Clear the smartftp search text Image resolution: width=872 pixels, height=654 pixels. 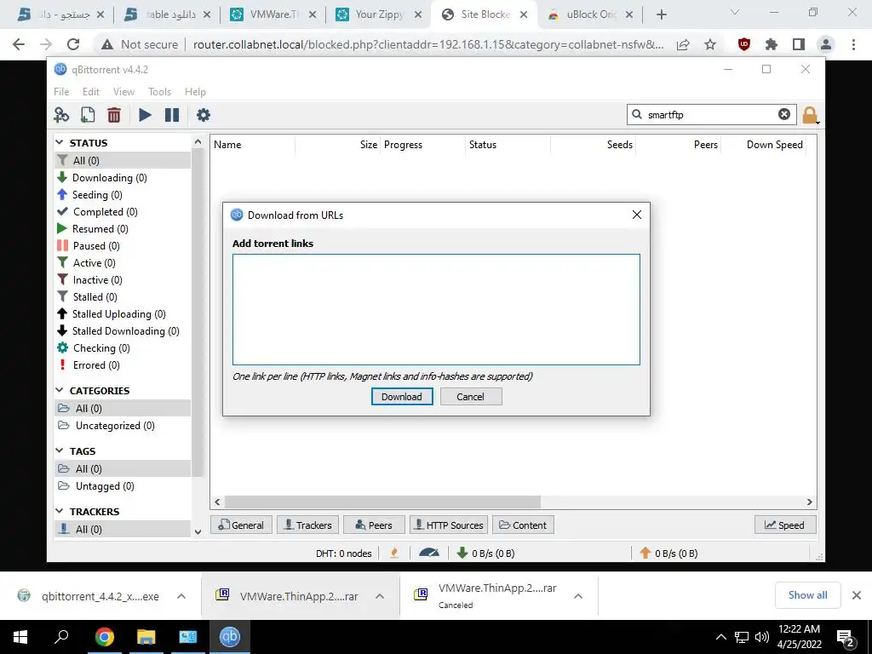coord(783,114)
